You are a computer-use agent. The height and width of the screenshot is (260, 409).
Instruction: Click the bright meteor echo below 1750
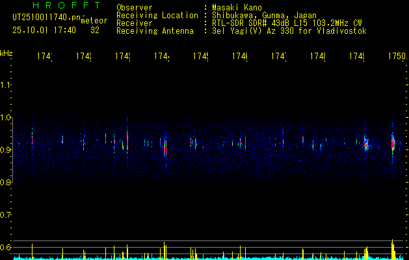(x=393, y=143)
